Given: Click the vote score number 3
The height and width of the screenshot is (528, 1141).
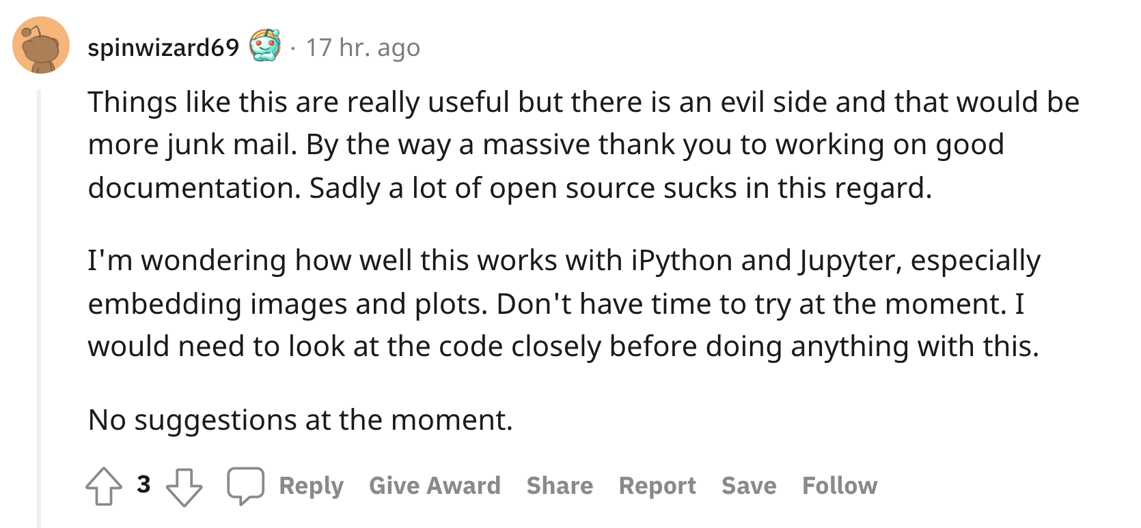Looking at the screenshot, I should coord(143,484).
